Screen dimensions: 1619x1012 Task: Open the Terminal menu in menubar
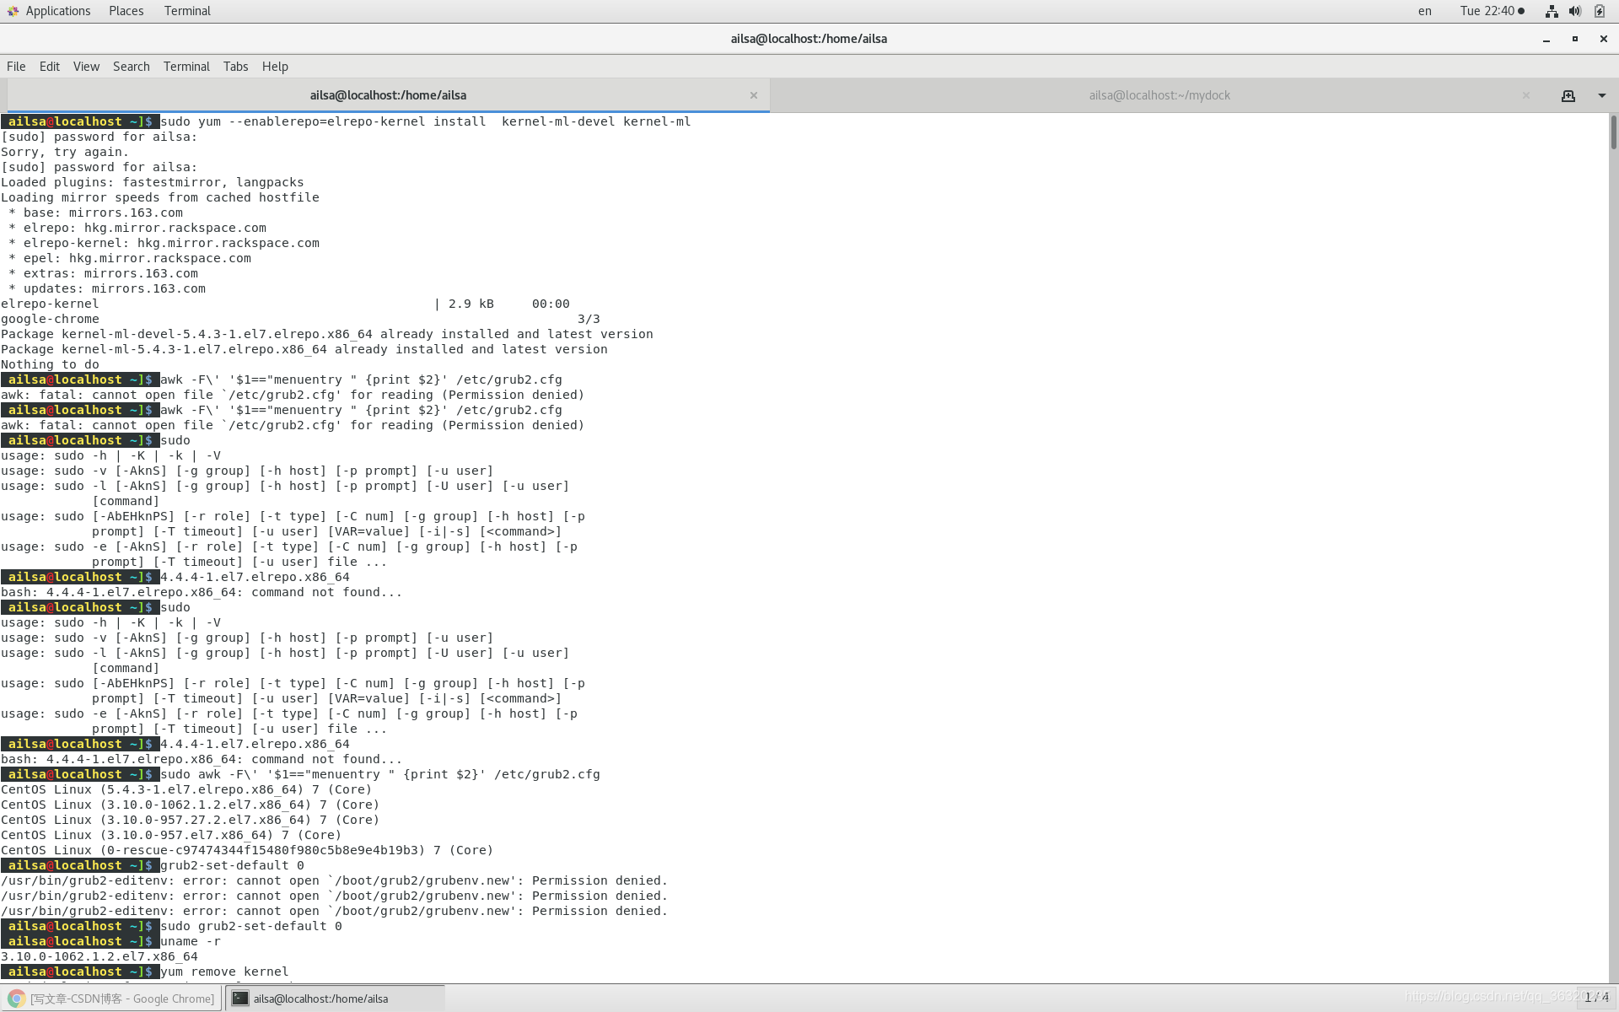click(x=186, y=67)
